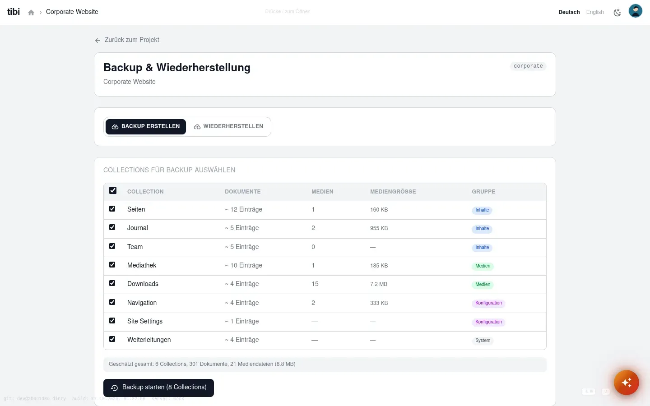Viewport: 650px width, 406px height.
Task: Follow the Zurück zum Projekt link
Action: coord(127,40)
